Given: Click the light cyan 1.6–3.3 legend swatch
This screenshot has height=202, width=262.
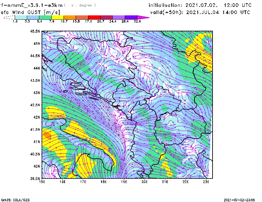Looking at the screenshot, I should tap(21, 17).
